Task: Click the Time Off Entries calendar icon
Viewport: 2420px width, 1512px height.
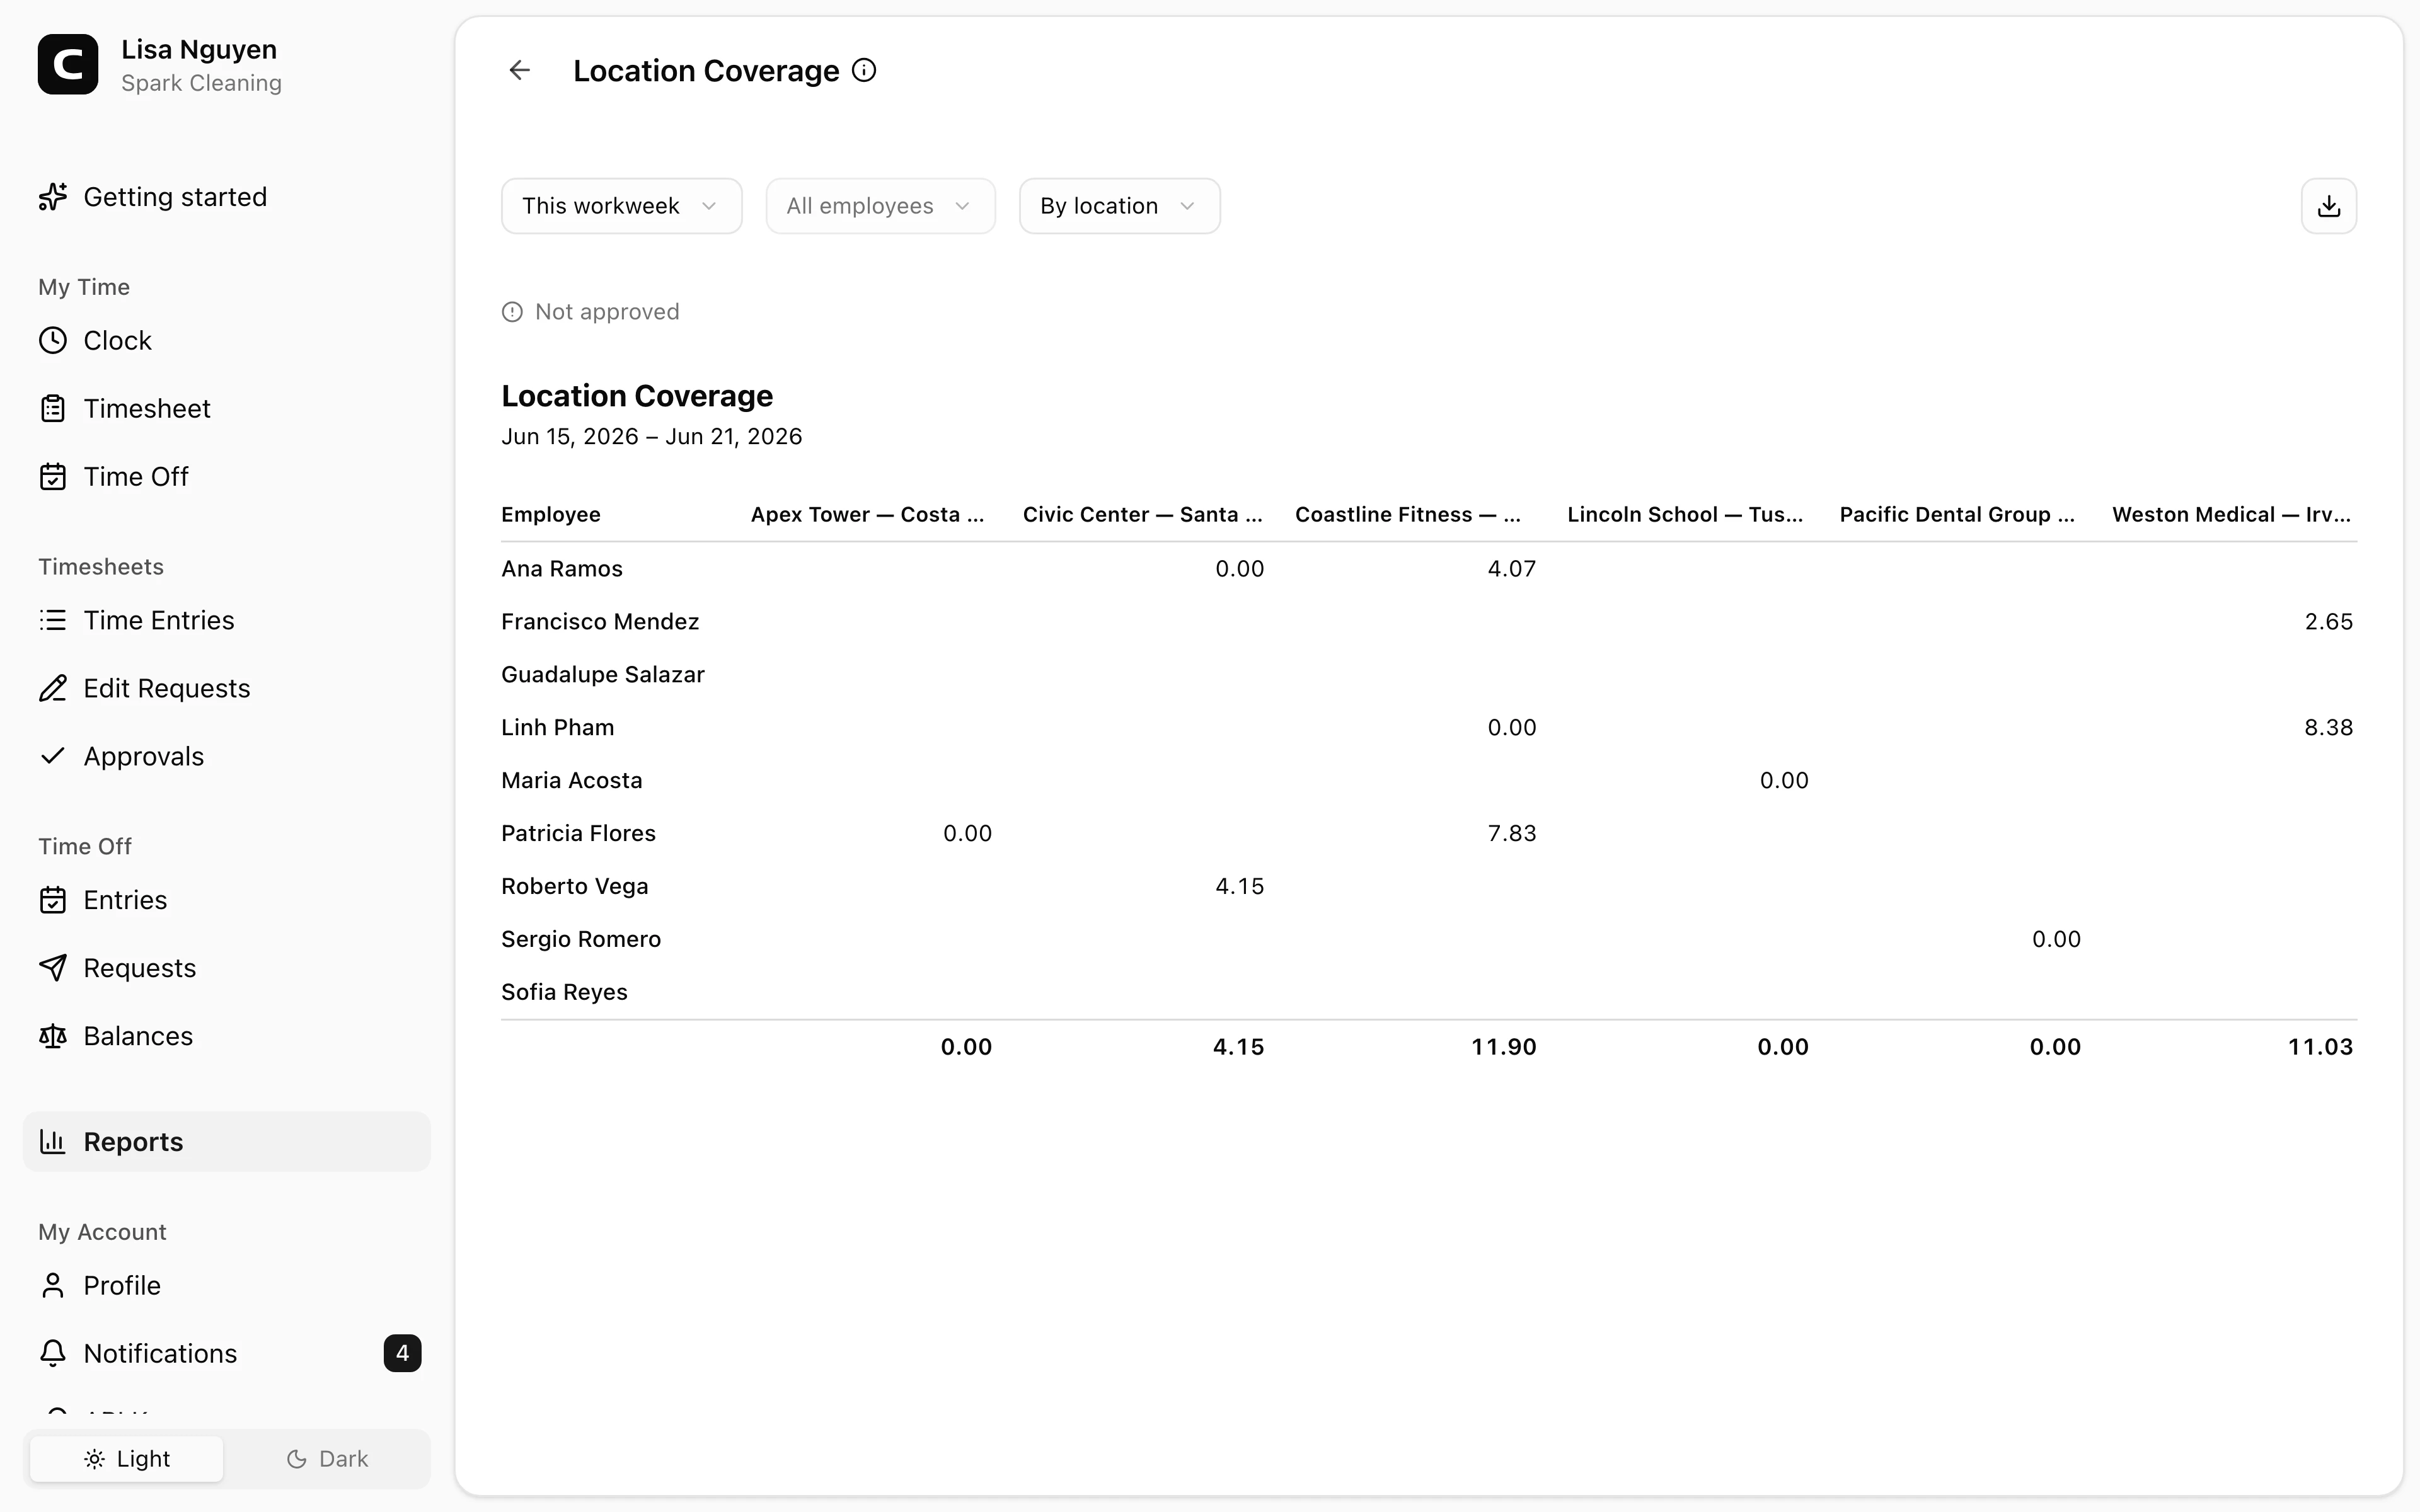Action: pos(53,900)
